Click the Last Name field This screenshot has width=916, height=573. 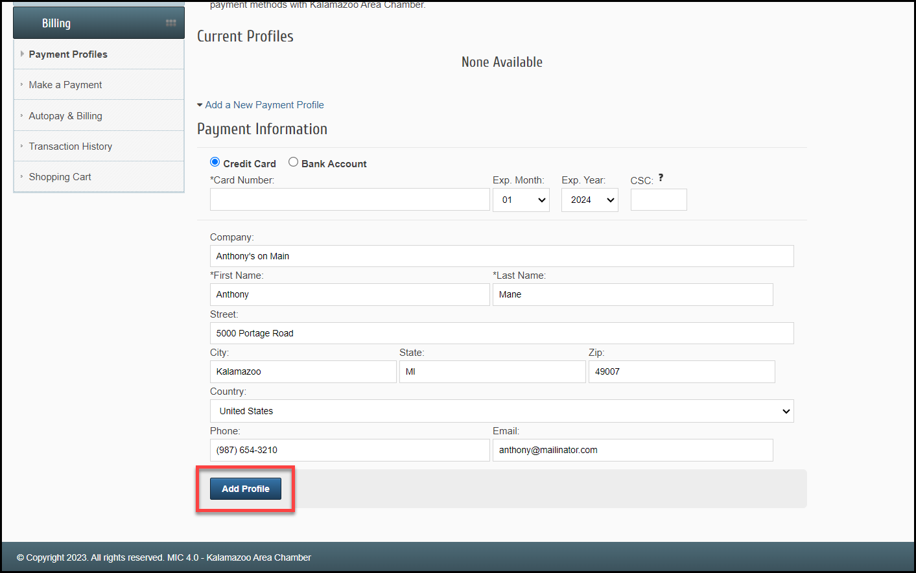coord(633,294)
